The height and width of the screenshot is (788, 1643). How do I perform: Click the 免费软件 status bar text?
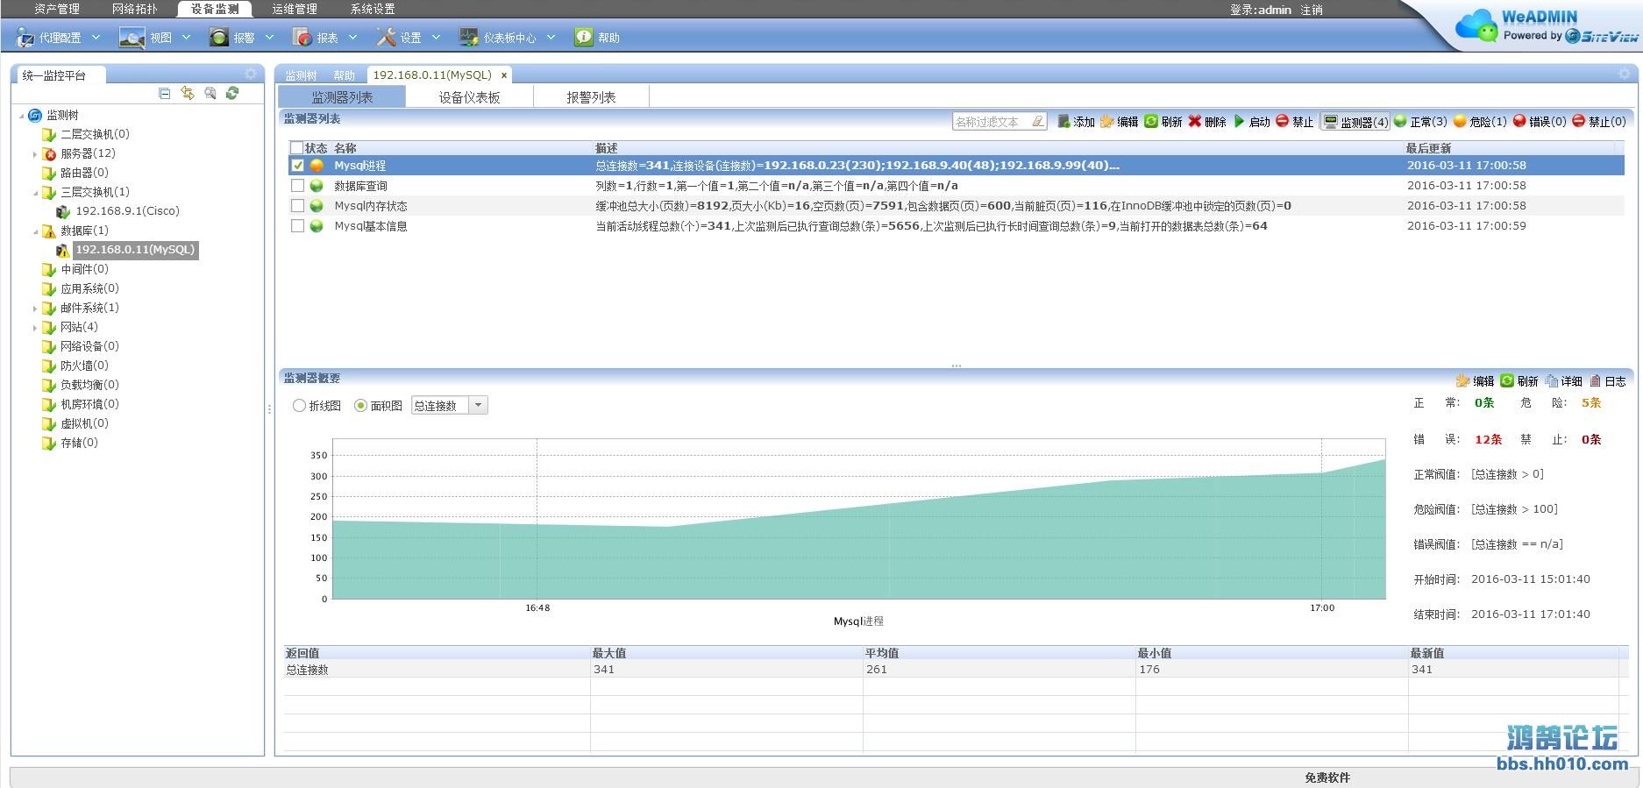(x=1327, y=777)
